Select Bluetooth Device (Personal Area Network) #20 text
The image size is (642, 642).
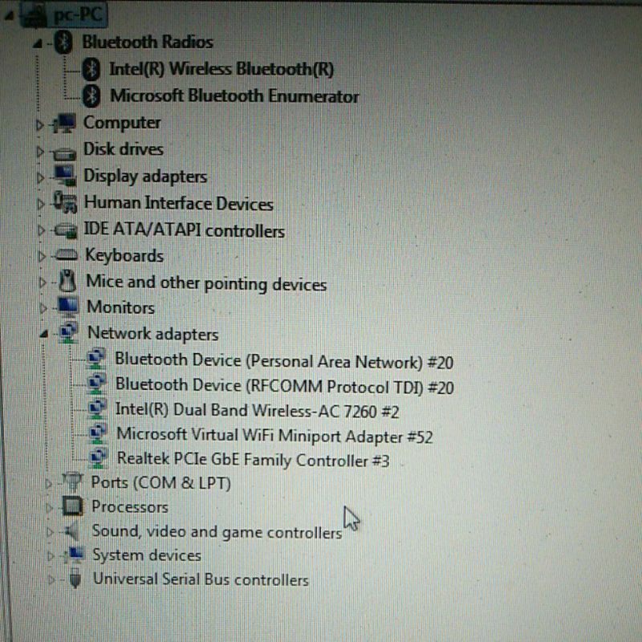pyautogui.click(x=284, y=361)
